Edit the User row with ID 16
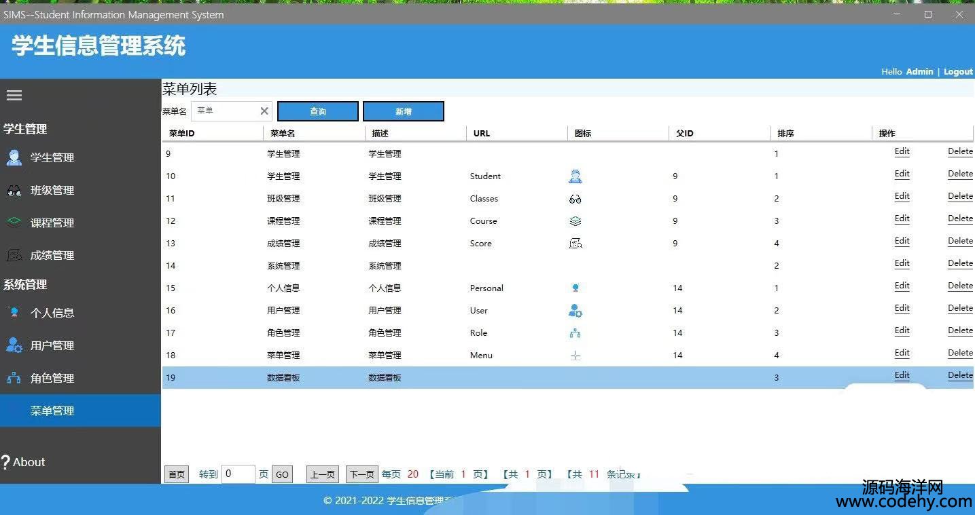The image size is (975, 515). click(x=902, y=309)
